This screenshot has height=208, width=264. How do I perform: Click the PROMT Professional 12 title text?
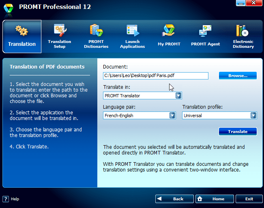(55, 7)
